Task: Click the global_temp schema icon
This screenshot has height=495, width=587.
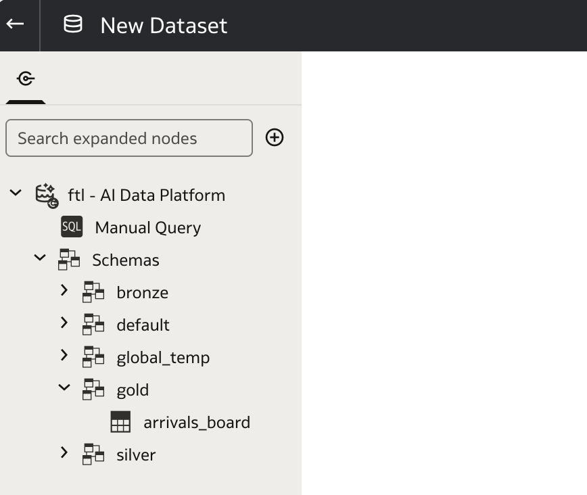Action: 93,357
